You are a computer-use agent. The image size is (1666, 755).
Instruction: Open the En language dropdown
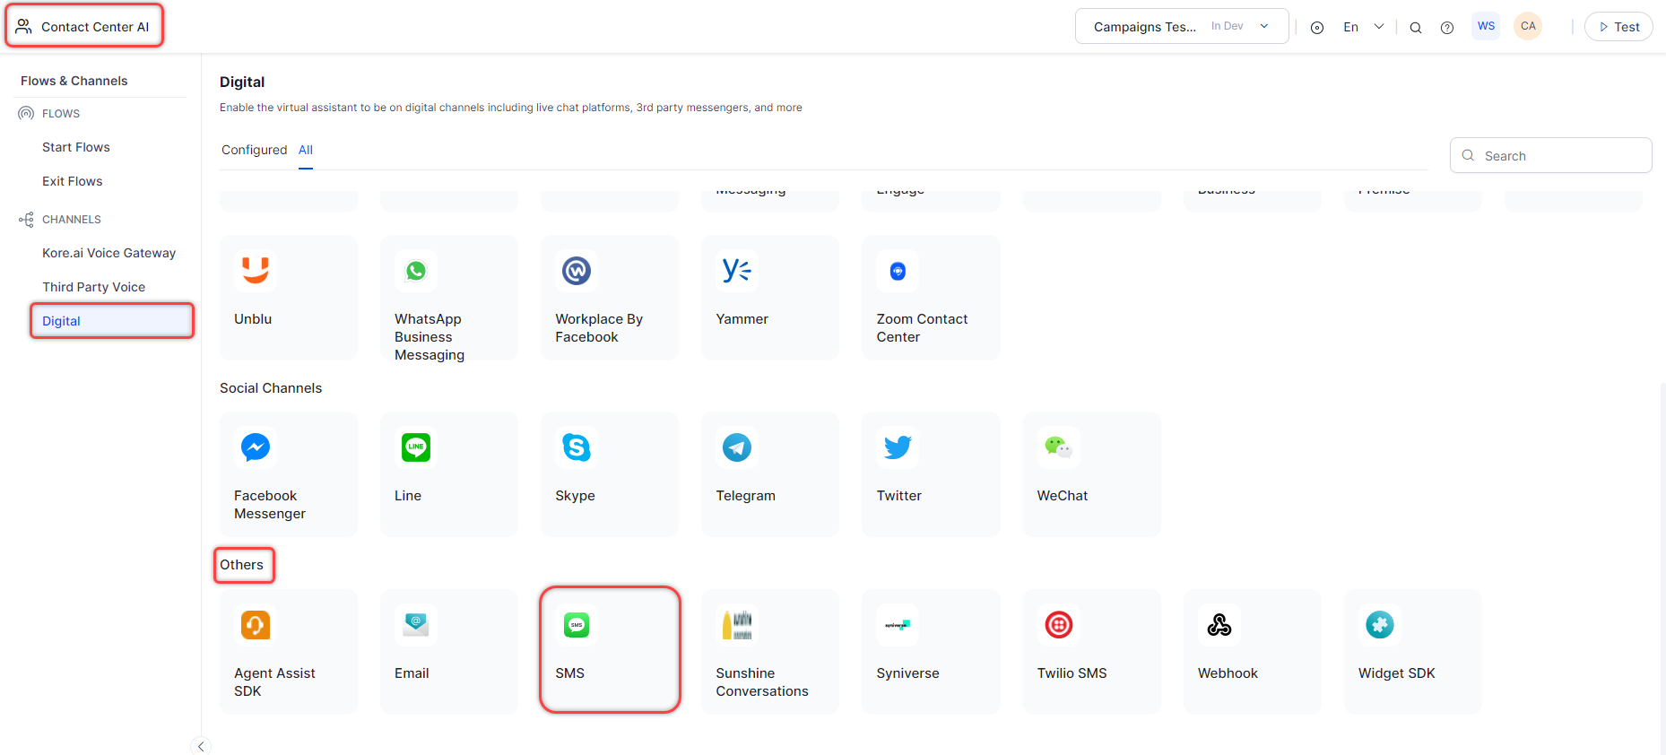[x=1363, y=27]
